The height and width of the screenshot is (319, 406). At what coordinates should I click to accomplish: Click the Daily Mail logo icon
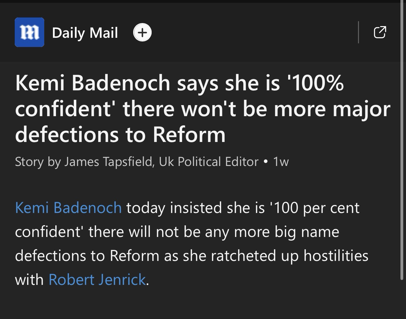(x=30, y=32)
